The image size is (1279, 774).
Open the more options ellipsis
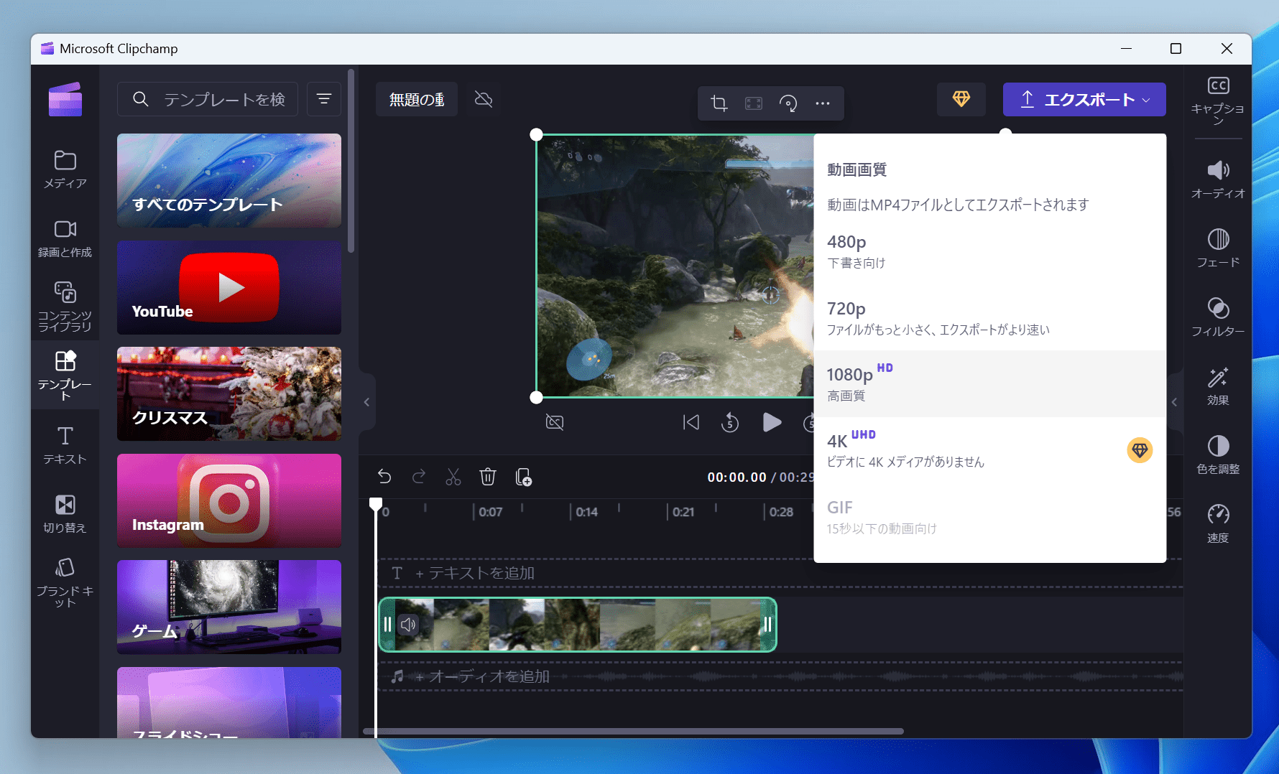[x=823, y=103]
